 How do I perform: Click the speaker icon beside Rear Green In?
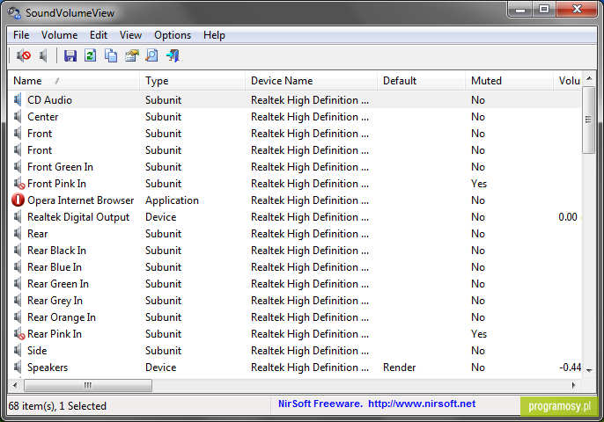18,283
